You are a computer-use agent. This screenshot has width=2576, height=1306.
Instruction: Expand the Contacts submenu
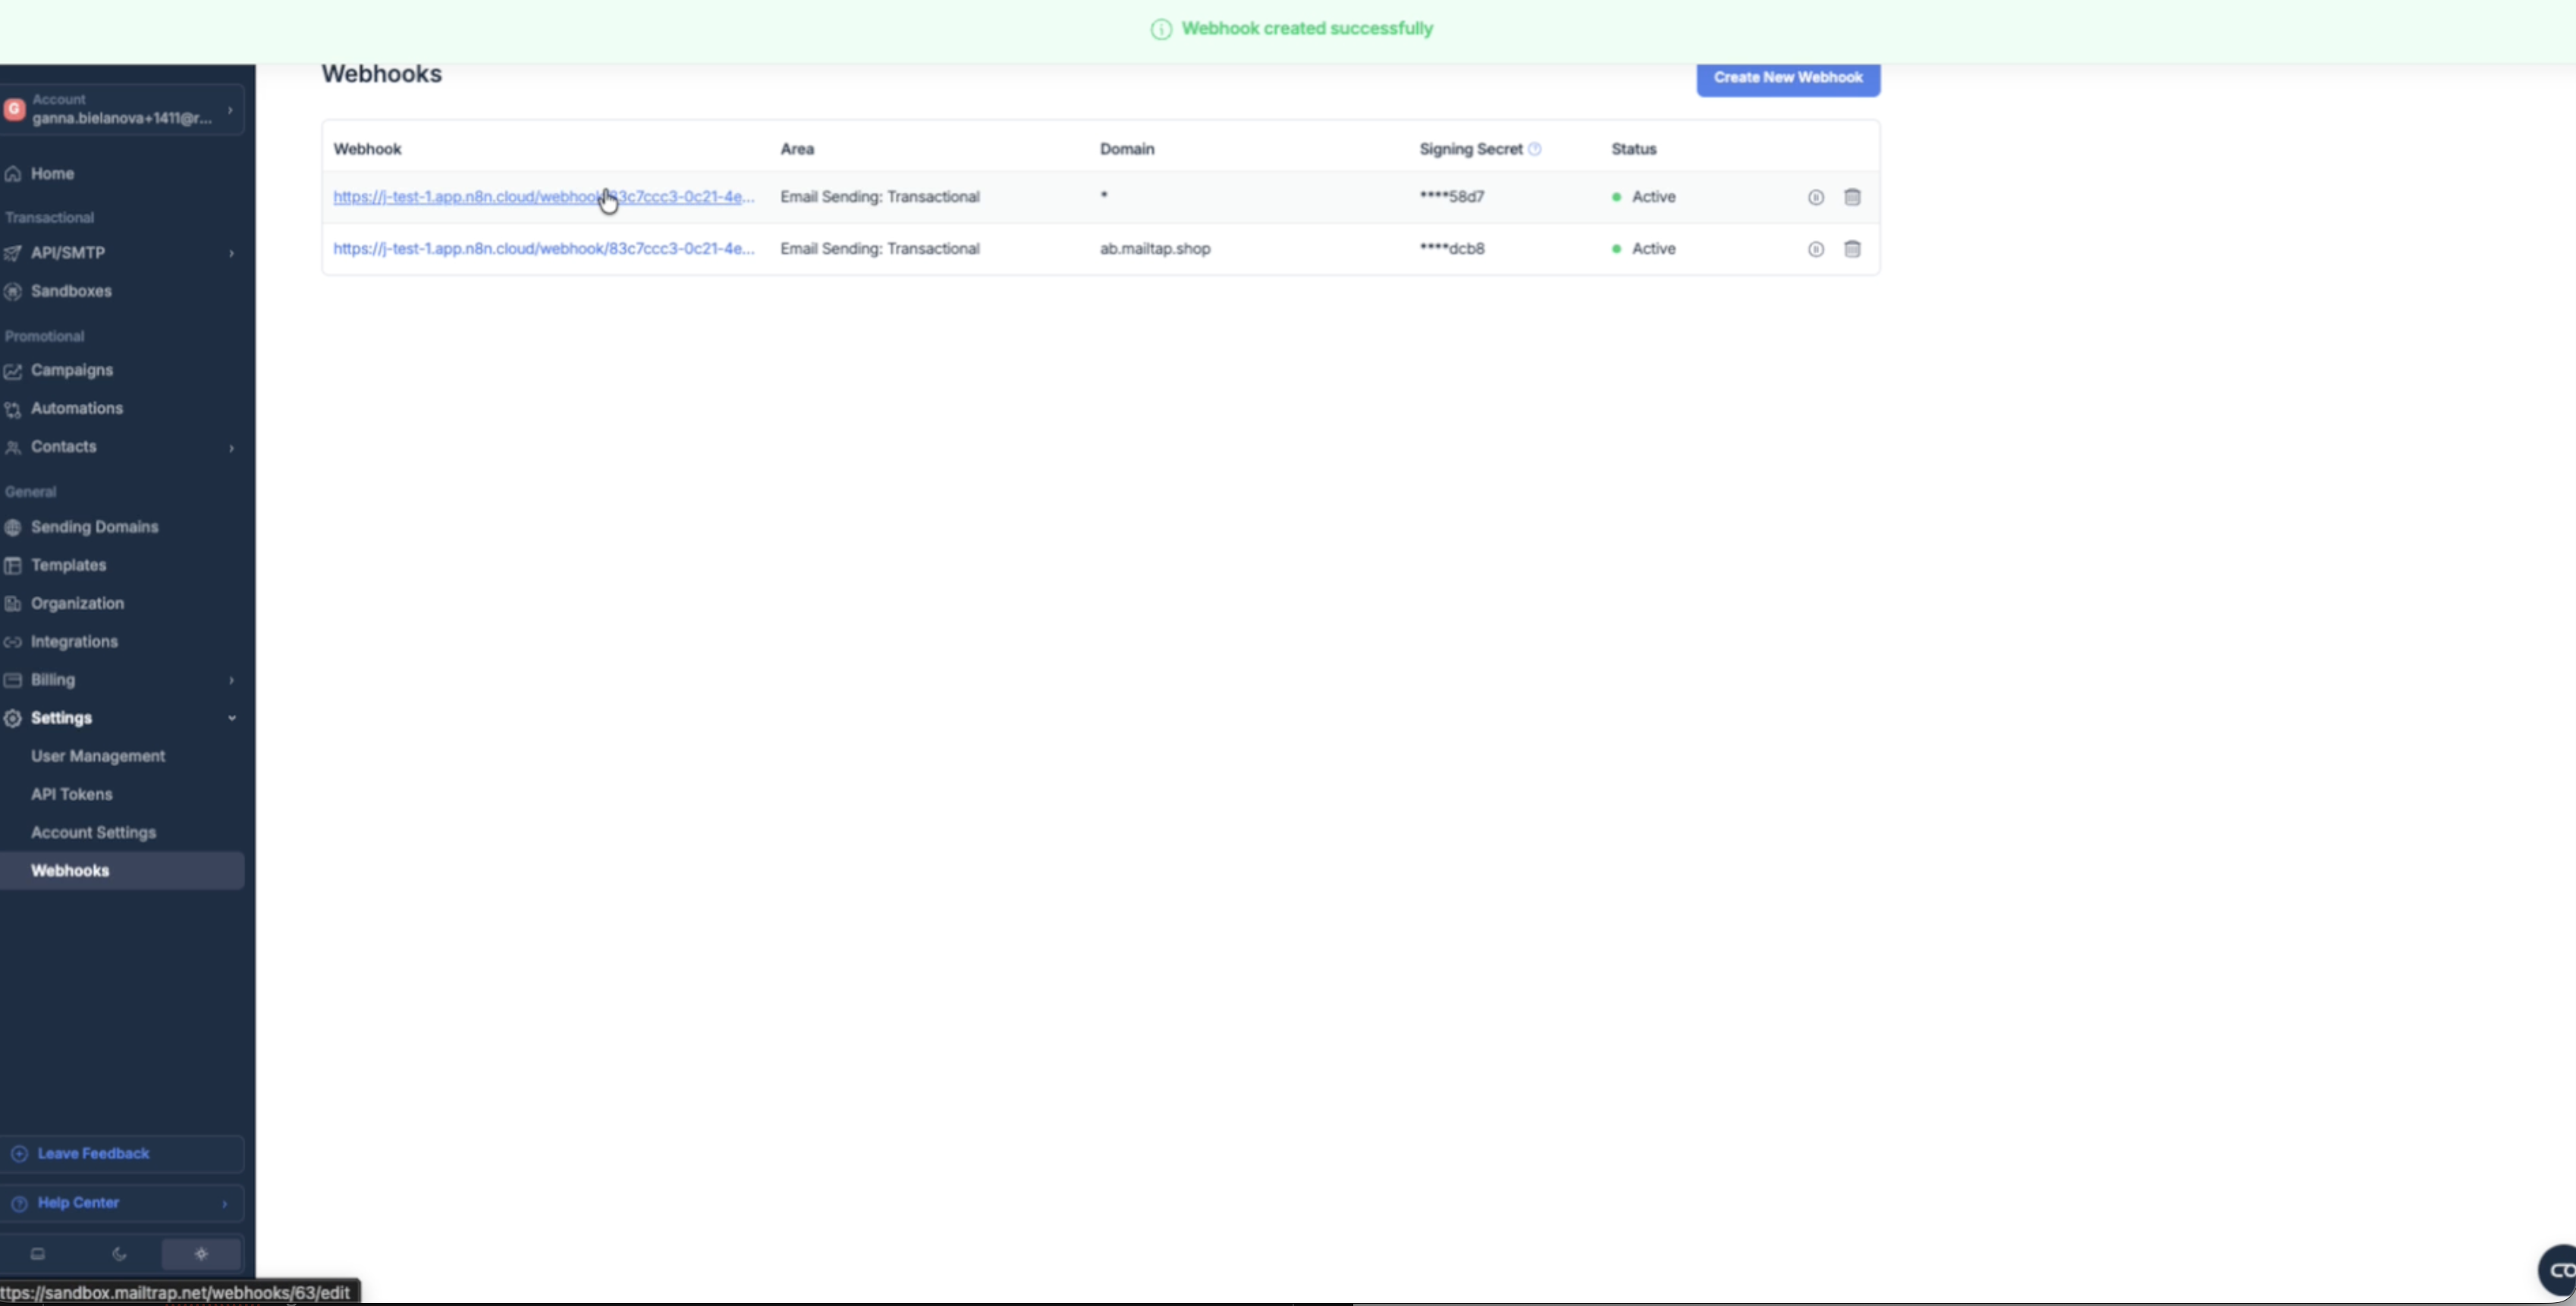(231, 447)
